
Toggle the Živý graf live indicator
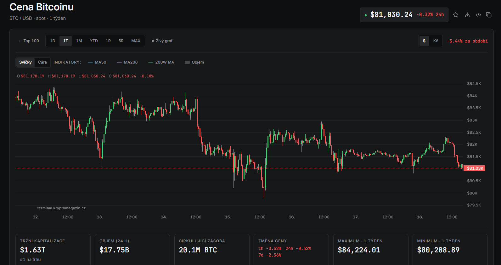162,41
